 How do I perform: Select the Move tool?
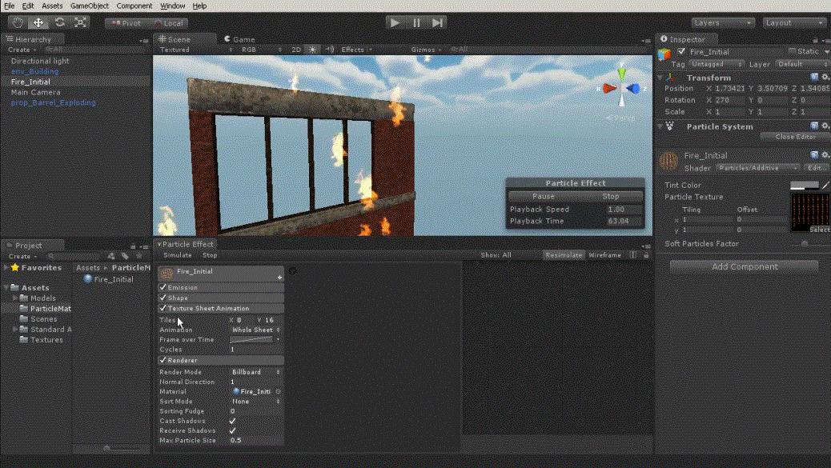[x=38, y=22]
